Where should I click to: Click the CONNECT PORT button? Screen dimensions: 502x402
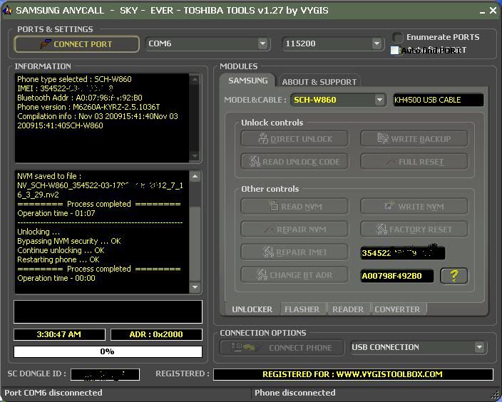[77, 44]
